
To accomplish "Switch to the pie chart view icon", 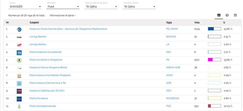I will (x=227, y=15).
